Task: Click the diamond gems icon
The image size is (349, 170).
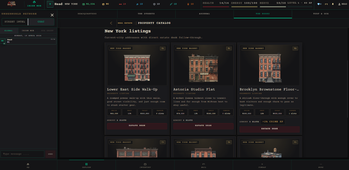Action: coord(319,4)
